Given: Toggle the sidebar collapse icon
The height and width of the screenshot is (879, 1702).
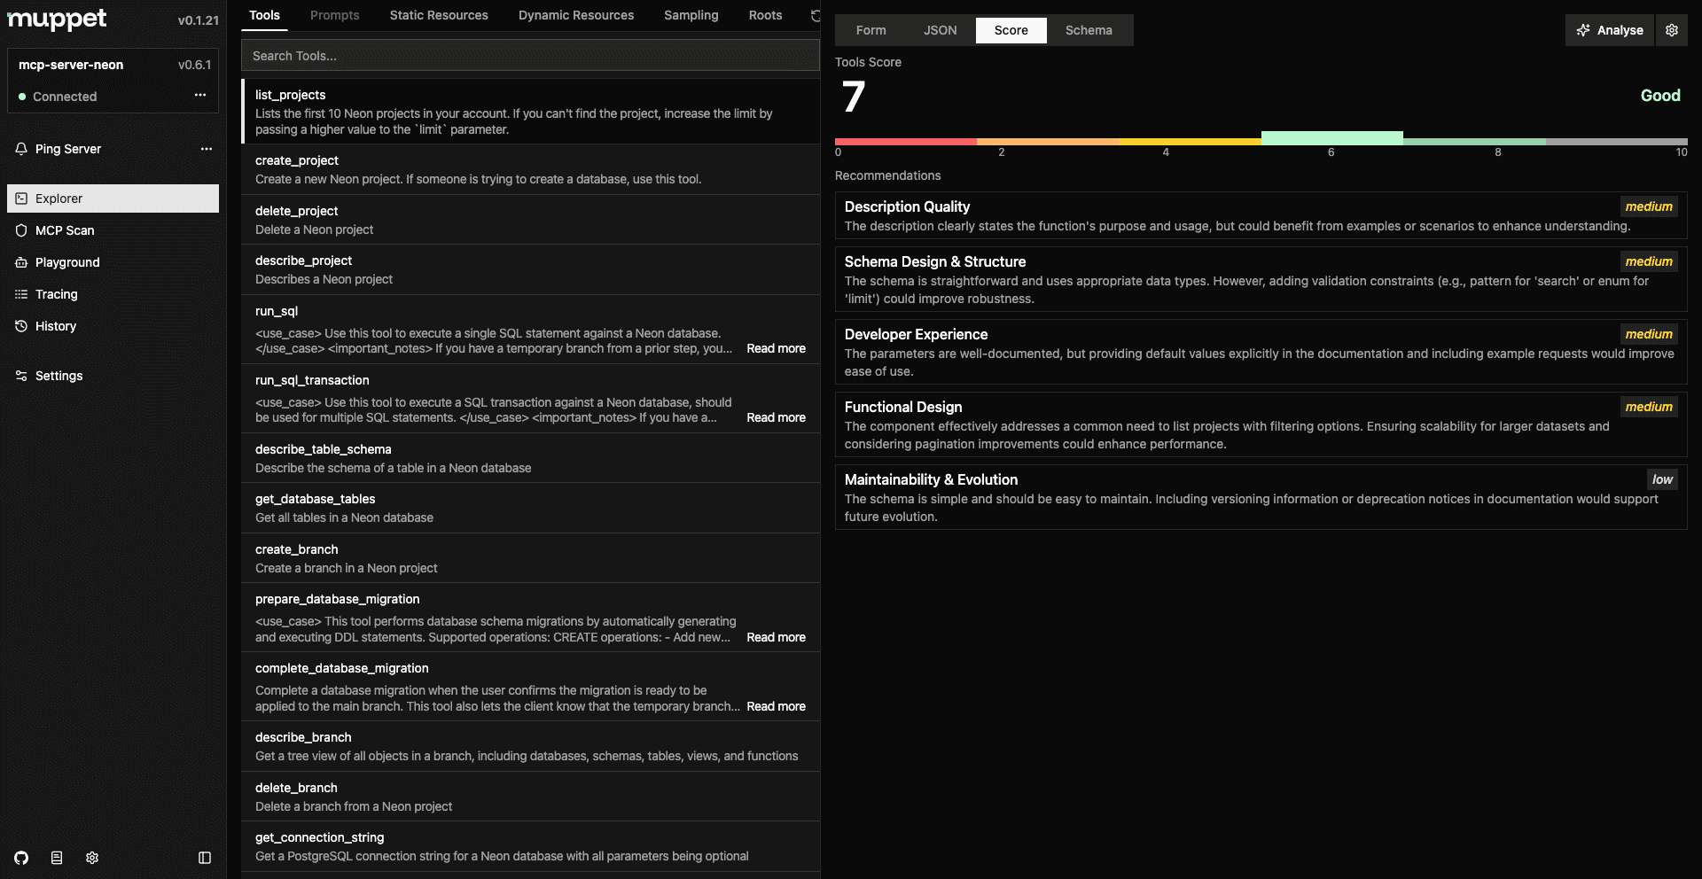Looking at the screenshot, I should [204, 858].
